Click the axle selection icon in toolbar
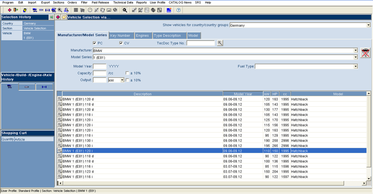Screen dimensions: 373x194 pyautogui.click(x=47, y=10)
